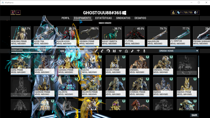The height and width of the screenshot is (118, 210).
Task: Select the Hydroid warframe card
Action: click(115, 87)
